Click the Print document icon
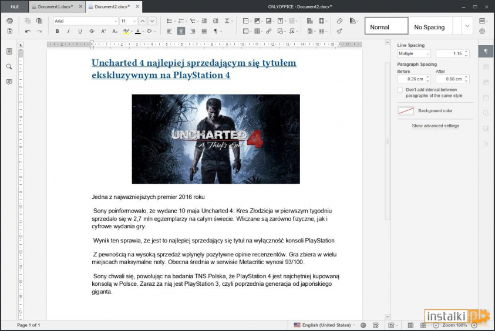This screenshot has width=495, height=331. click(x=9, y=21)
